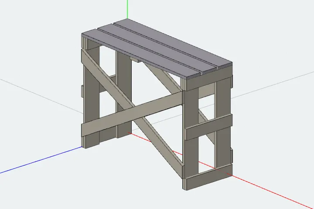
Task: Select the long horizontal front brace board
Action: (x=133, y=114)
